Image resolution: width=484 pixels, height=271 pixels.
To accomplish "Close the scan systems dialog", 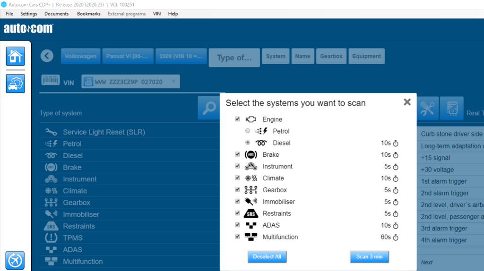I will pyautogui.click(x=407, y=102).
